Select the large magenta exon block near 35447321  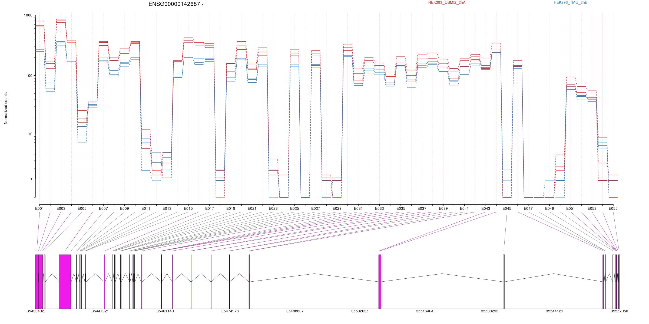tap(65, 282)
